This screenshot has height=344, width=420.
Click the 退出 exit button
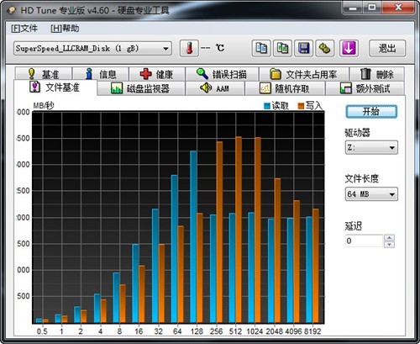coord(387,48)
